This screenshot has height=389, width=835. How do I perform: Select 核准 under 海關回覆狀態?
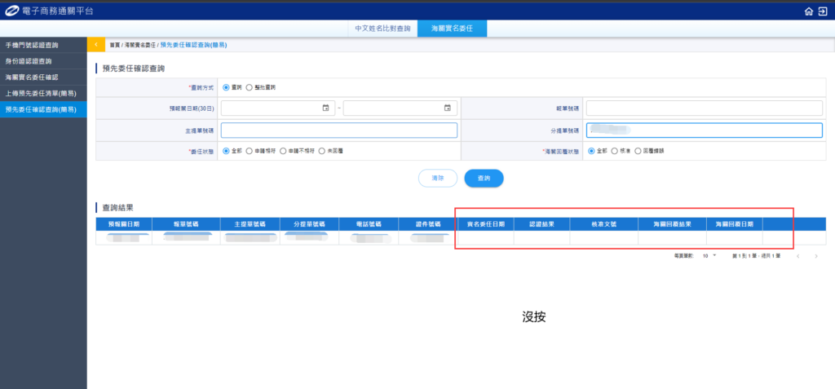pyautogui.click(x=615, y=151)
